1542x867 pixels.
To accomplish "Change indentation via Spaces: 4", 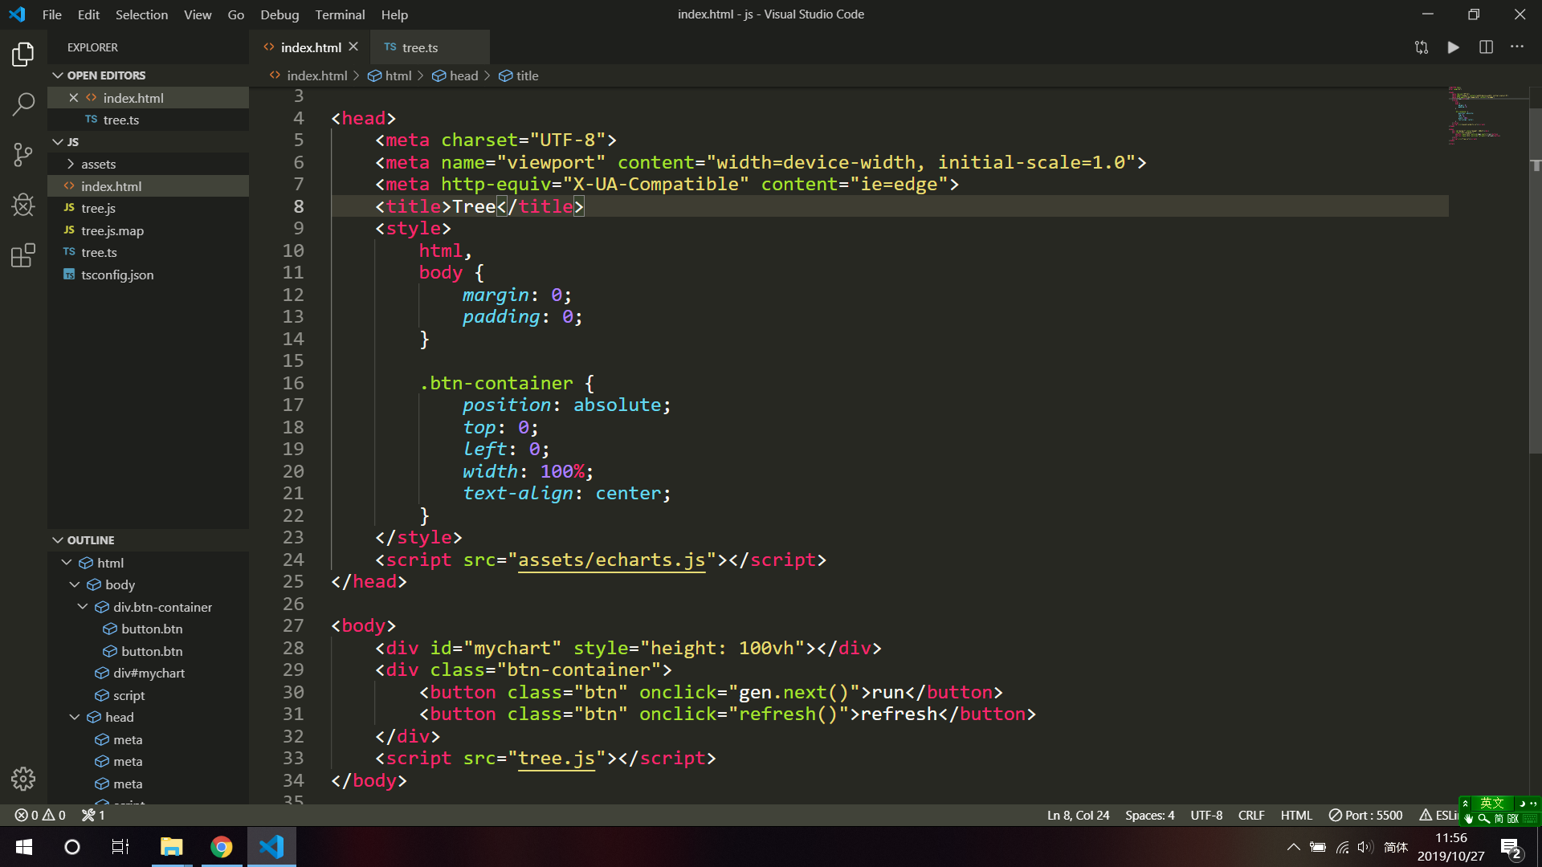I will pyautogui.click(x=1149, y=815).
